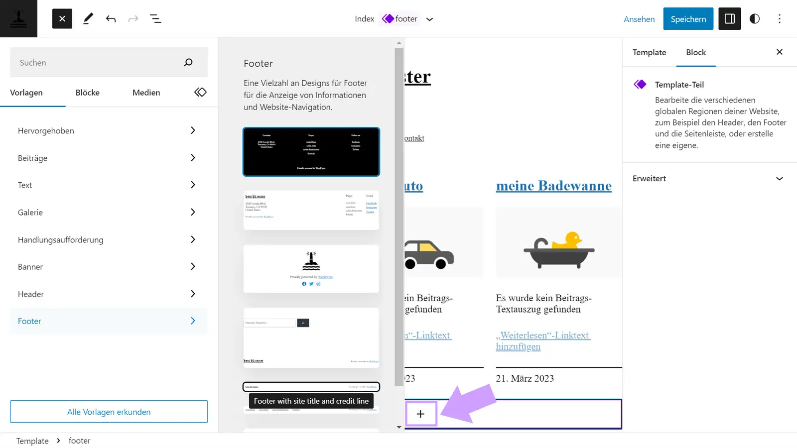Screen dimensions: 797x448
Task: Click the Index label in the top bar
Action: (364, 19)
